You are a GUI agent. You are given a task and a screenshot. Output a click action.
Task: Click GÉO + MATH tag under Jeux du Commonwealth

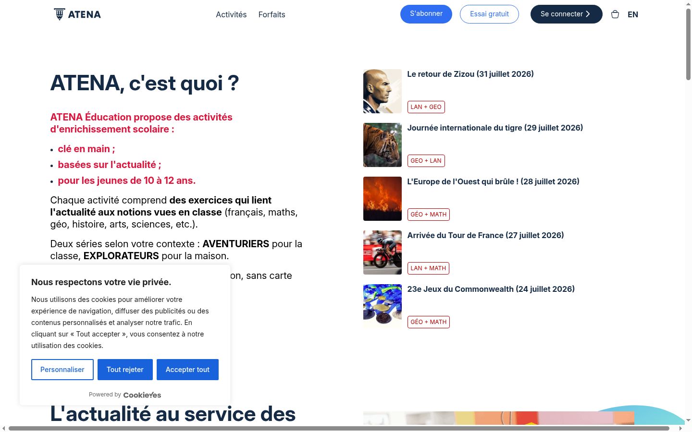point(429,322)
